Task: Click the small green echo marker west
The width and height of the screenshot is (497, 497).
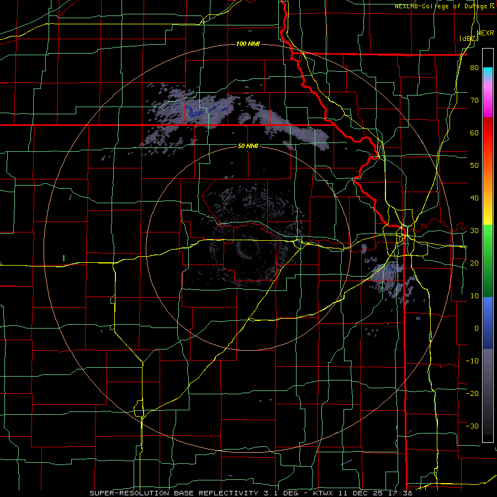Action: [64, 258]
